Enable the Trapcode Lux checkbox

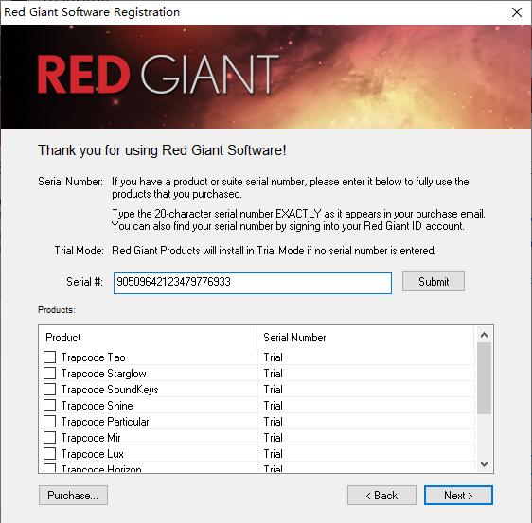click(49, 454)
